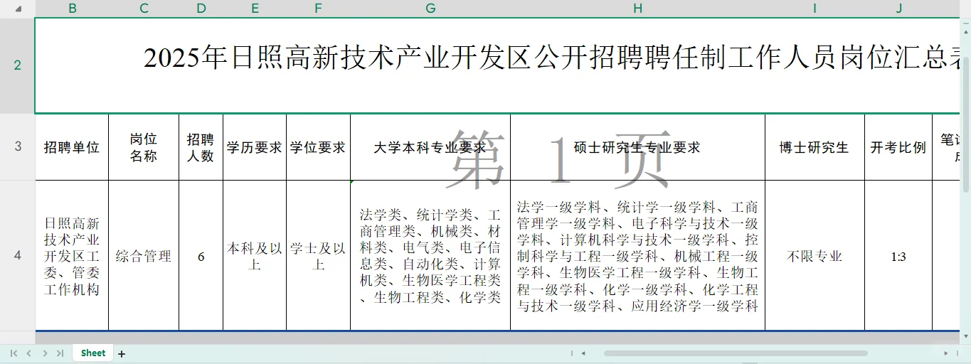This screenshot has width=971, height=364.
Task: Go to last sheet navigation arrow
Action: pyautogui.click(x=60, y=353)
